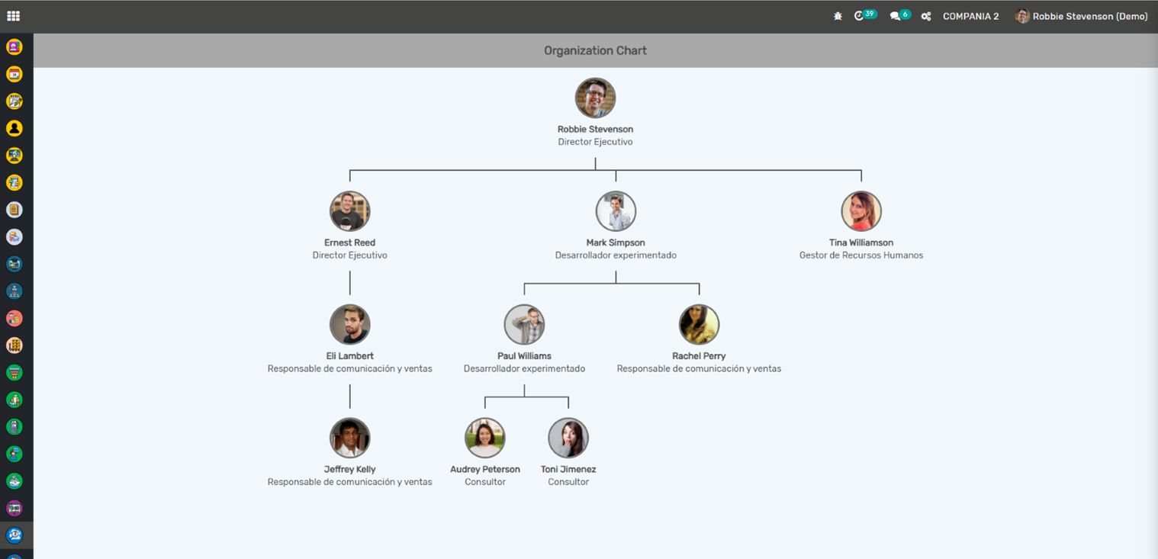Click Ernest Reed's profile photo

[349, 211]
